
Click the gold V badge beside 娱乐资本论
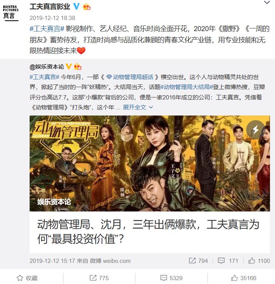[x=68, y=67]
